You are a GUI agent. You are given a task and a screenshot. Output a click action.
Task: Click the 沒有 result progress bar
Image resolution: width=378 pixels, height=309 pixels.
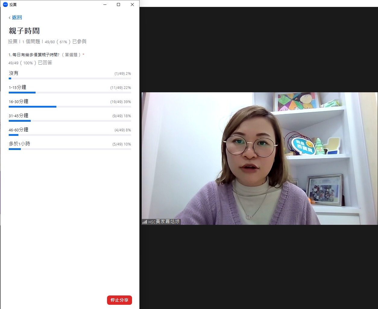70,78
